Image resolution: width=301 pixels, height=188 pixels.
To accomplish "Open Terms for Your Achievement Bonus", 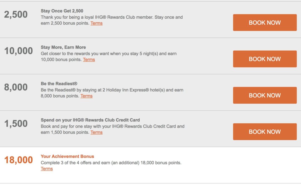I will pos(47,169).
